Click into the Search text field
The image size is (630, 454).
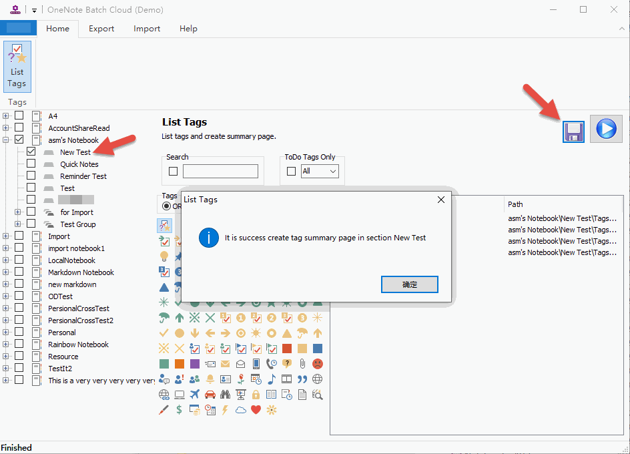220,172
